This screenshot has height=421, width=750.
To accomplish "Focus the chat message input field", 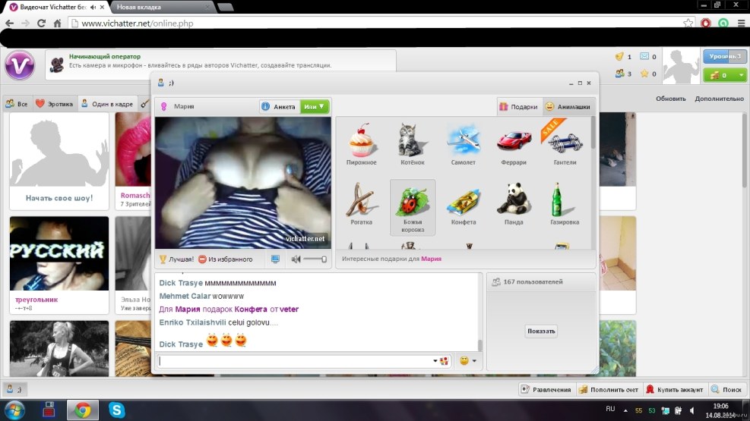I will (296, 361).
